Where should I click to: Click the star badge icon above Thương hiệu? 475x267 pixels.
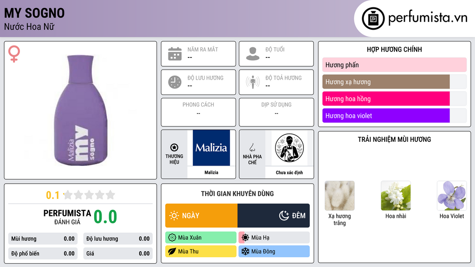[x=174, y=147]
